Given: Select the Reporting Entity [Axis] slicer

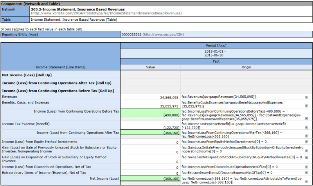Looking at the screenshot, I should coord(20,34).
